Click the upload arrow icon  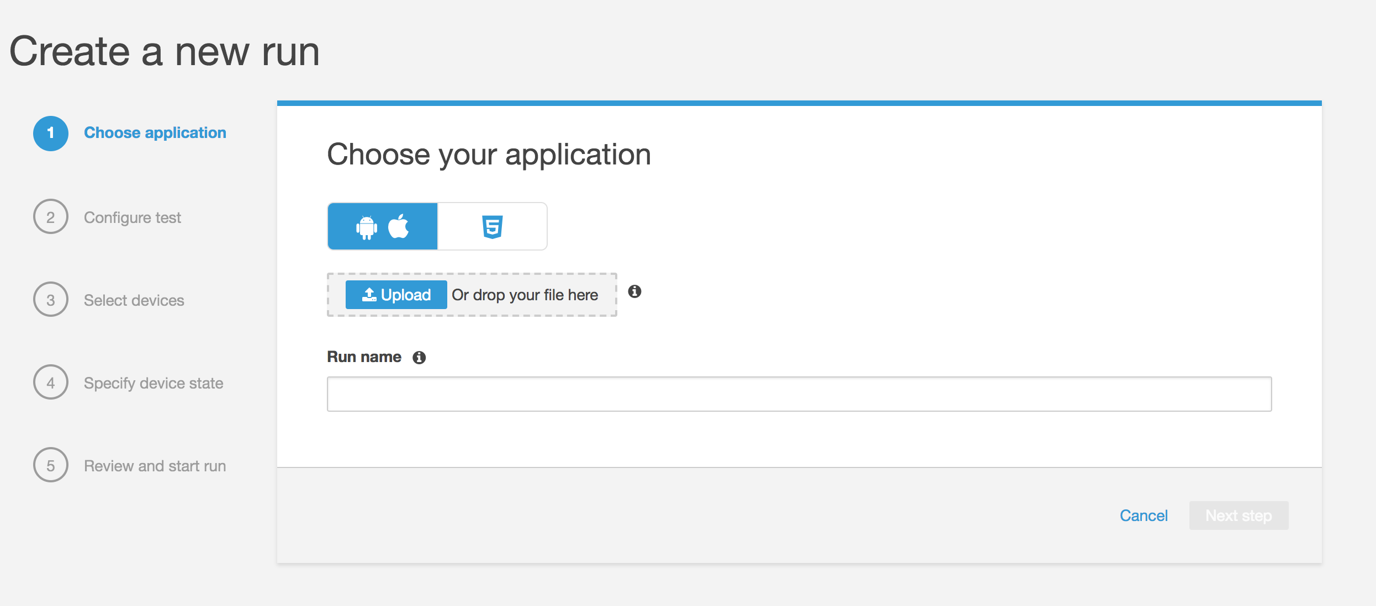[x=369, y=295]
